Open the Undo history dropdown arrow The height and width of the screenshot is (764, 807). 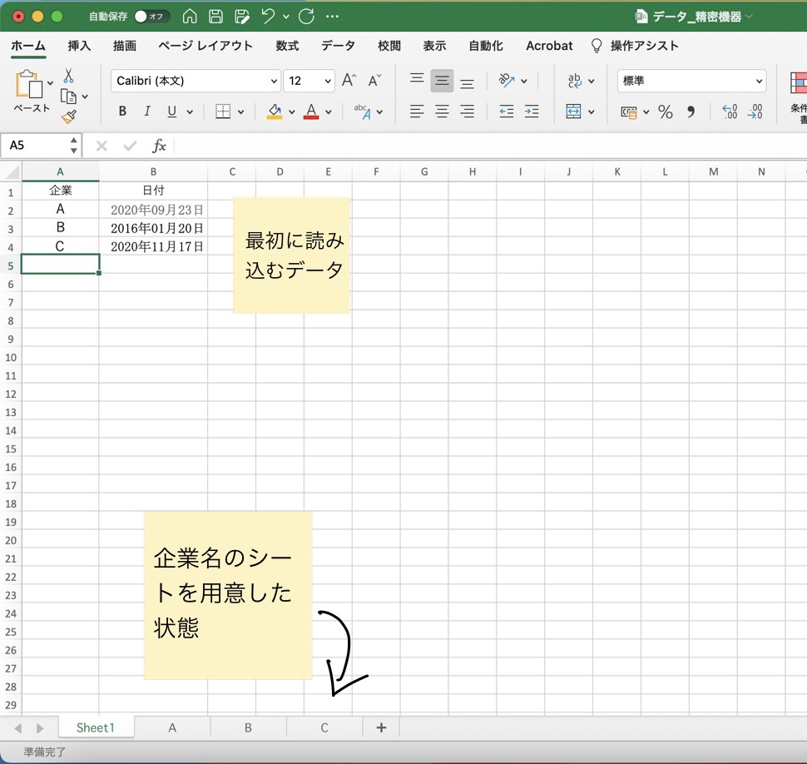pyautogui.click(x=286, y=17)
